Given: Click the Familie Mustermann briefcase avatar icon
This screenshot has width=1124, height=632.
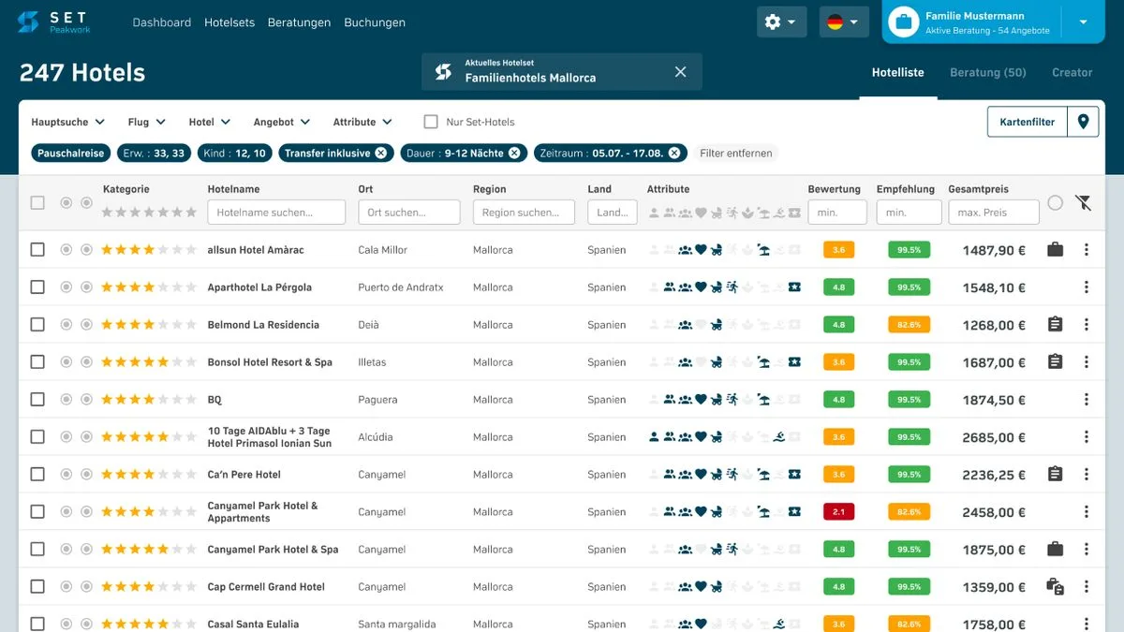Looking at the screenshot, I should [x=903, y=22].
